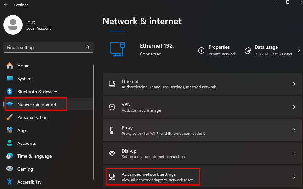Click the Ethernet adapter icon

point(112,84)
